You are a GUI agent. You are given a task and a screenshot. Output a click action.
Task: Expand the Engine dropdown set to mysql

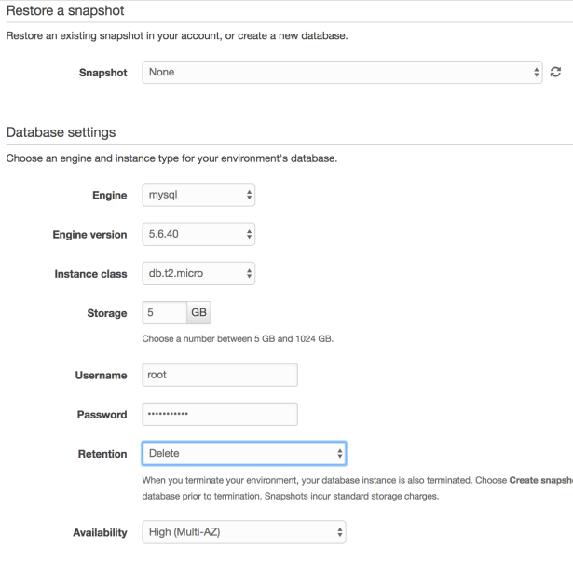tap(198, 197)
